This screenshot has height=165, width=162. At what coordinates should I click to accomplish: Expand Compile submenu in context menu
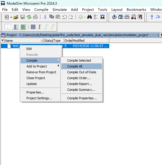click(40, 60)
